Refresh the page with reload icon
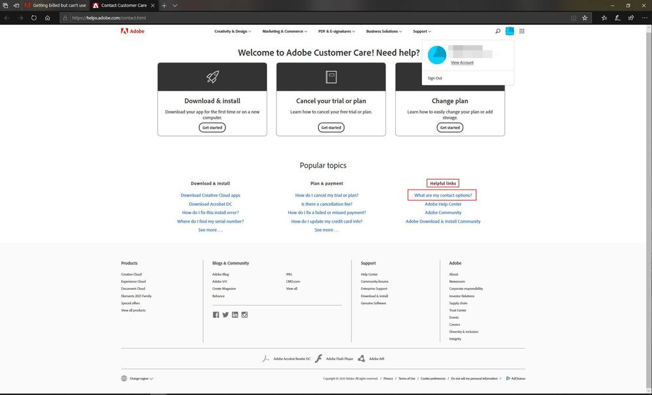 point(34,18)
